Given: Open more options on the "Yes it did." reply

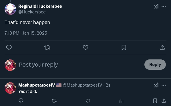Looking at the screenshot, I should click(x=164, y=85).
